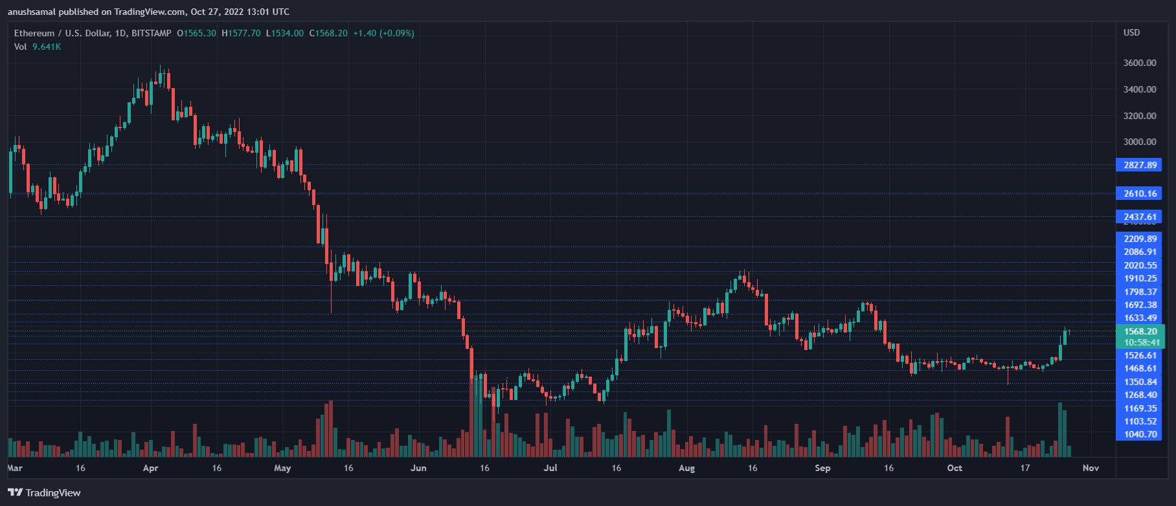Click the 1D interval text in chart header
Screen dimensions: 1176x506
(120, 33)
